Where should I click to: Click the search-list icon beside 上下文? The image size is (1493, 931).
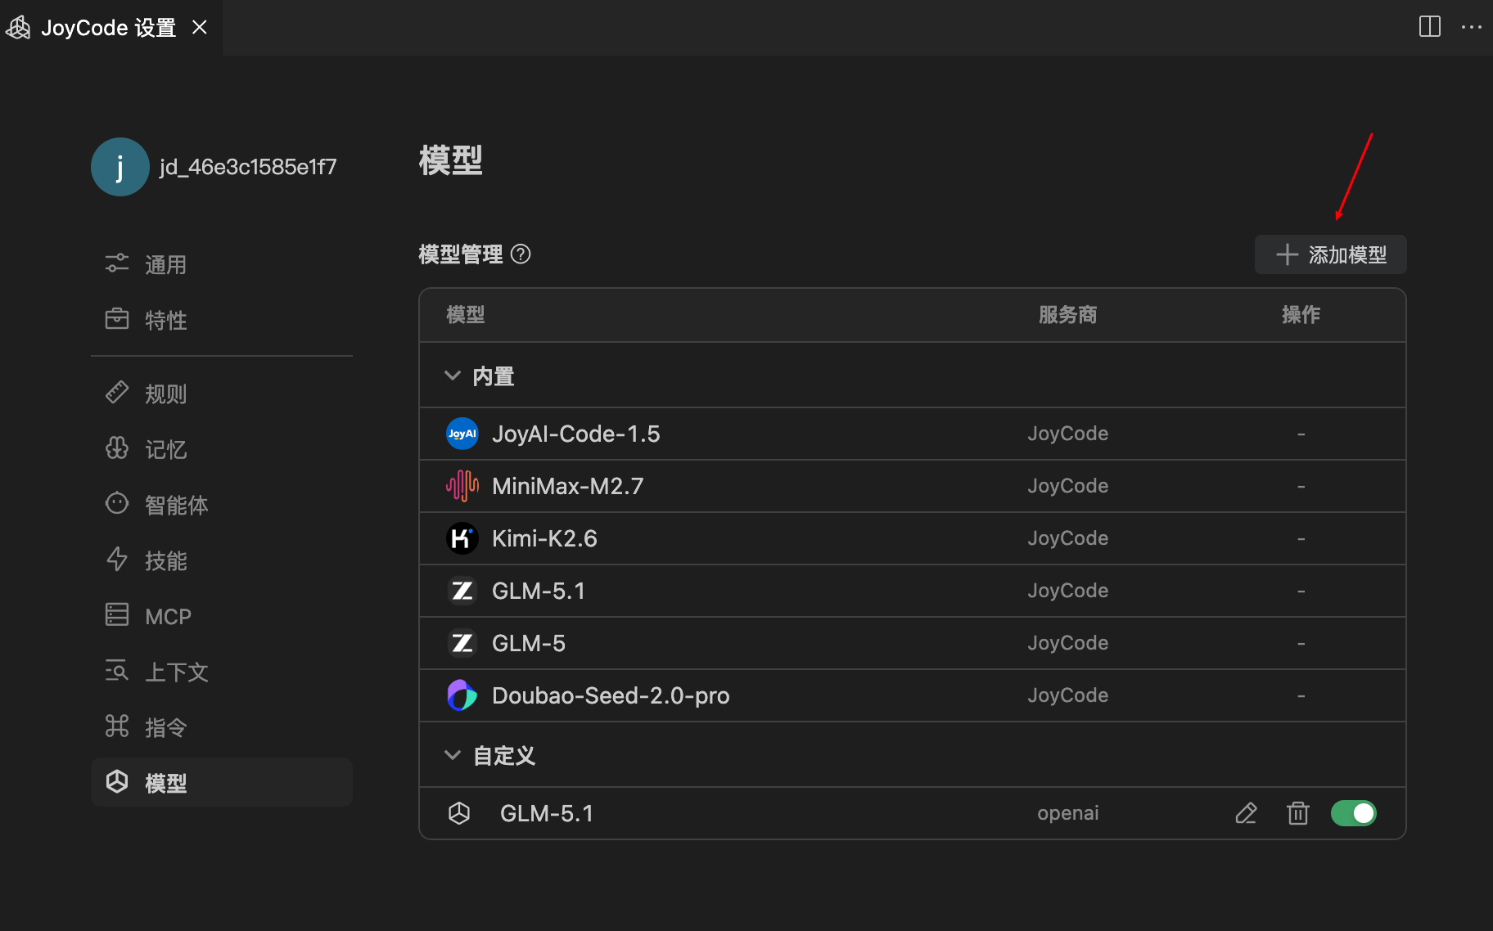(117, 670)
